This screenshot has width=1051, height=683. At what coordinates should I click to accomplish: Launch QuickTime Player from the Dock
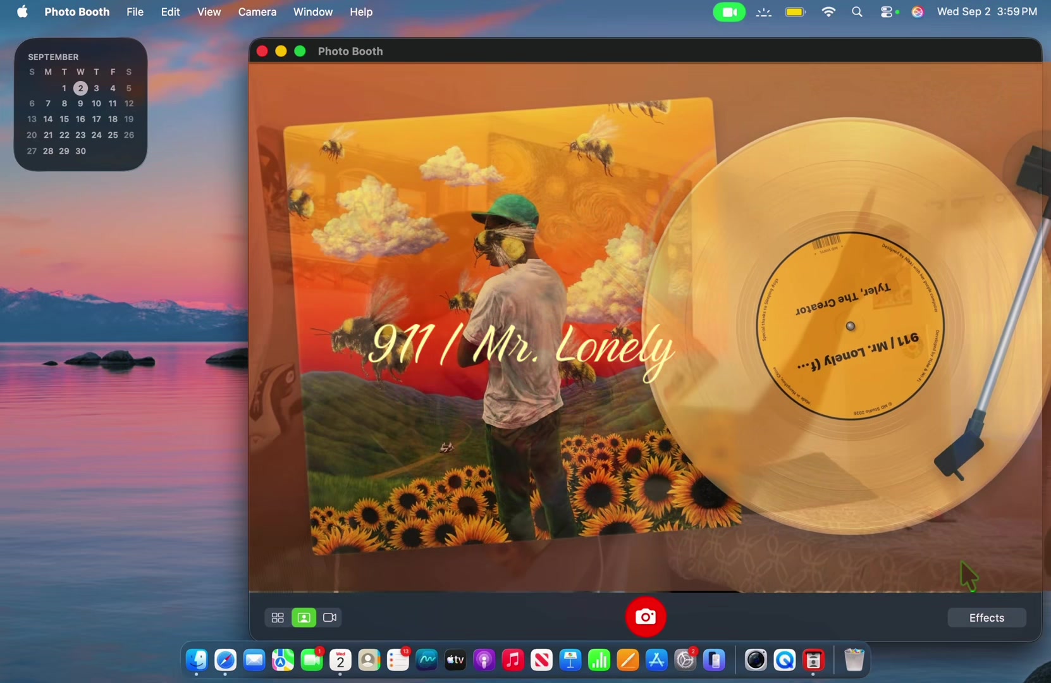click(x=785, y=660)
